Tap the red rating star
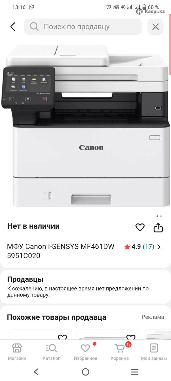171x381 pixels. pyautogui.click(x=127, y=247)
